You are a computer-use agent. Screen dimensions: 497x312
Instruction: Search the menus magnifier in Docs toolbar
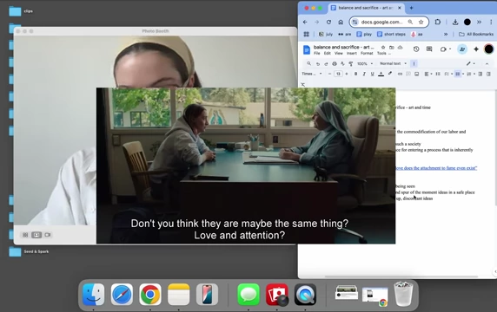[x=308, y=63]
